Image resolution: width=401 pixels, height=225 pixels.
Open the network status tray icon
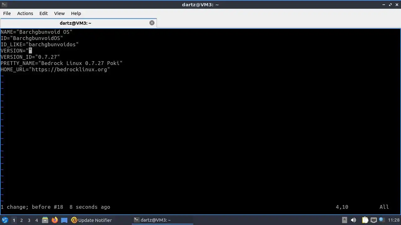tap(373, 220)
